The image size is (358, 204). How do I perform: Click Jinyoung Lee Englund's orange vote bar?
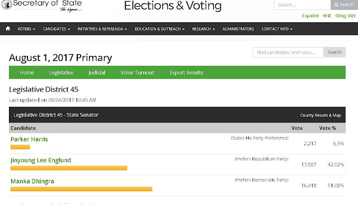pyautogui.click(x=69, y=168)
